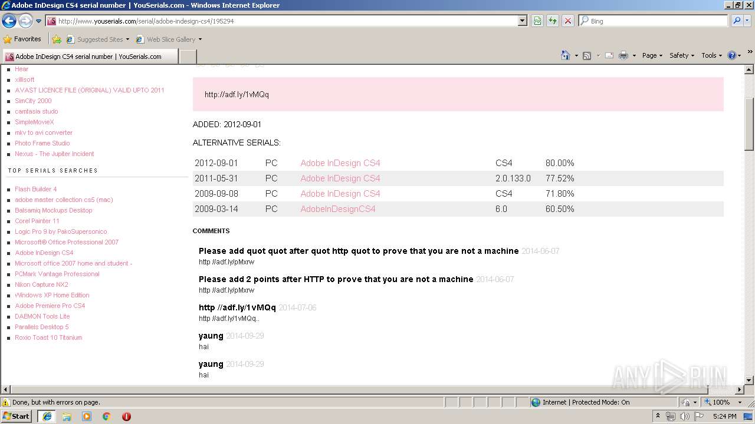Open the Flash Builder 4 link
Screen dimensions: 755x424
point(36,189)
